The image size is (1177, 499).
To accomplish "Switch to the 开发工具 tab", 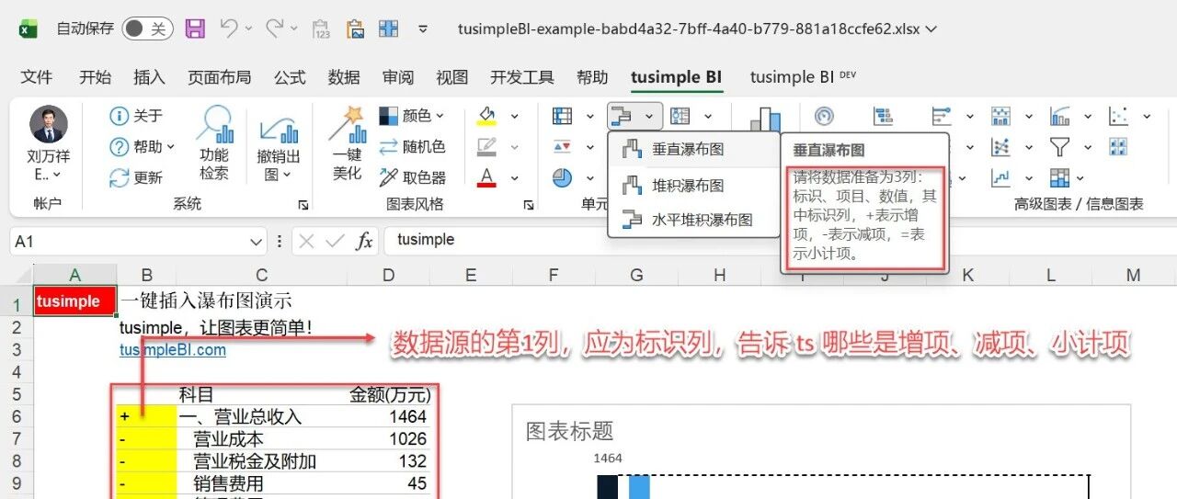I will click(x=522, y=77).
